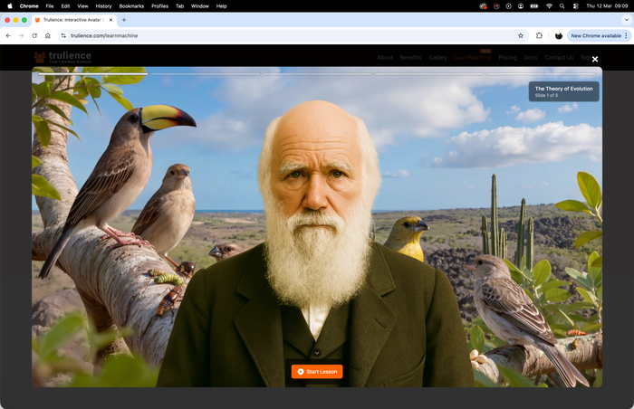
Task: Open a new browser tab
Action: click(124, 19)
